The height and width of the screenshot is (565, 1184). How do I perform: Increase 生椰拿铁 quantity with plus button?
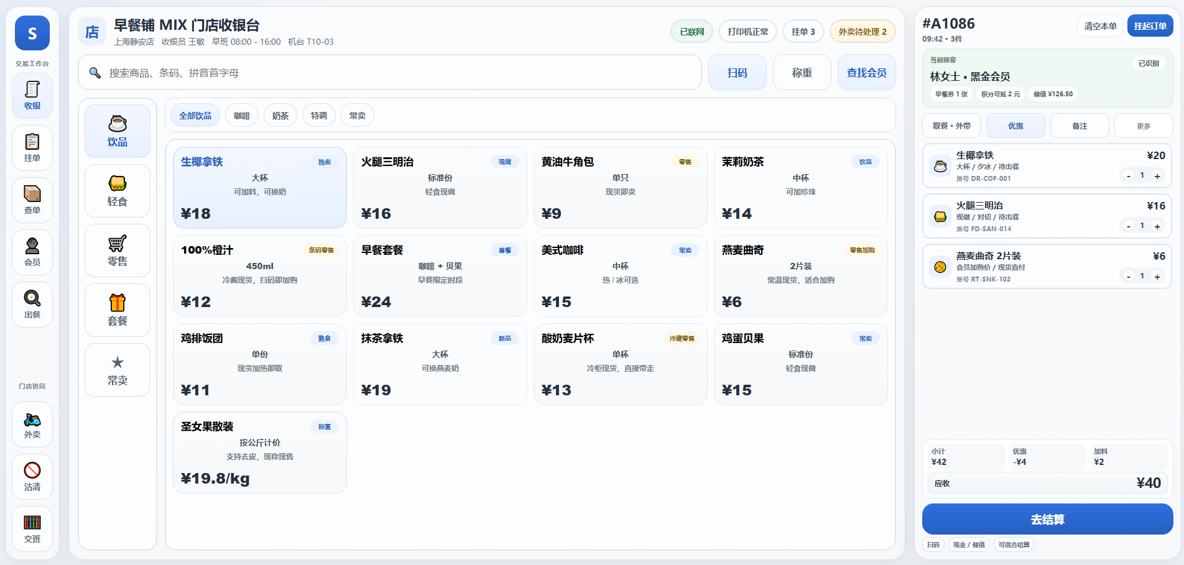pos(1157,176)
